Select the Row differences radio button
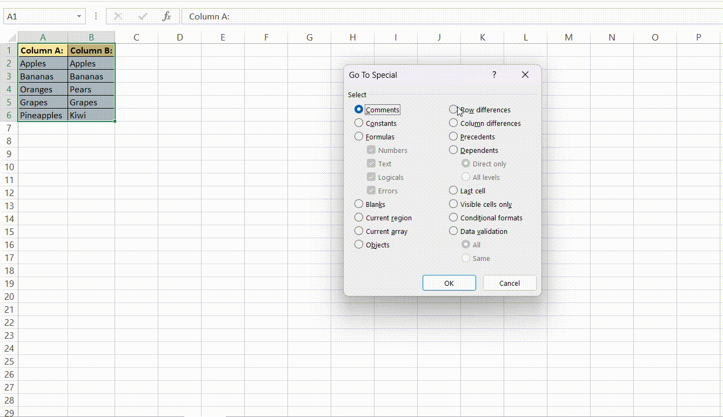 pos(453,109)
